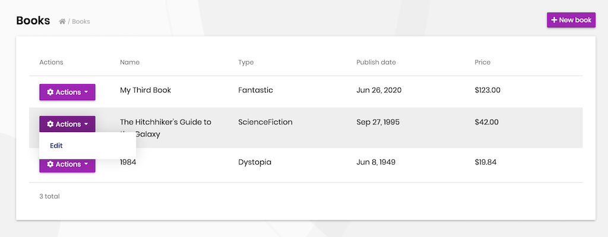The height and width of the screenshot is (237, 608).
Task: Click the My Third Book name cell
Action: 145,90
